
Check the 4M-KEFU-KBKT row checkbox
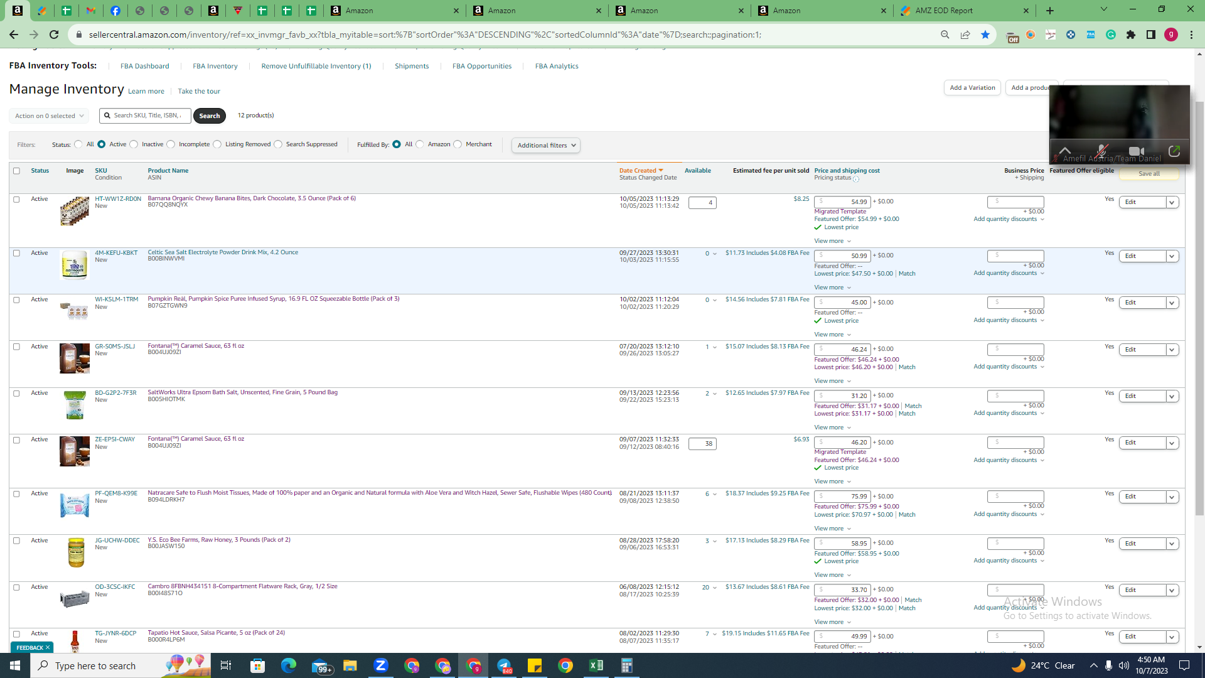click(17, 254)
